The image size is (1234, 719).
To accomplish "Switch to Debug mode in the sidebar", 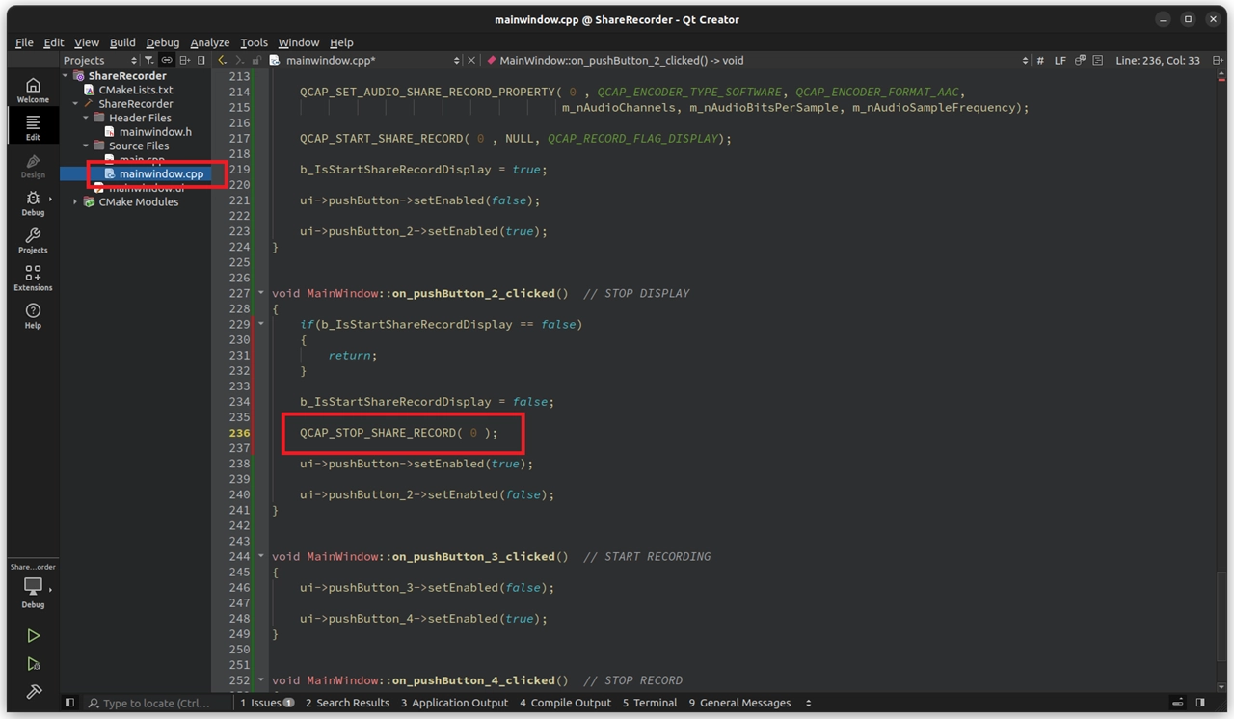I will pos(33,202).
